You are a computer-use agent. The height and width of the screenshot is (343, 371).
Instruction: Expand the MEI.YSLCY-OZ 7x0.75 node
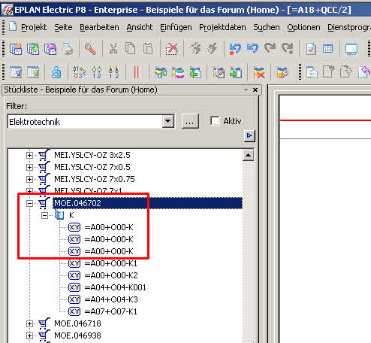[29, 179]
